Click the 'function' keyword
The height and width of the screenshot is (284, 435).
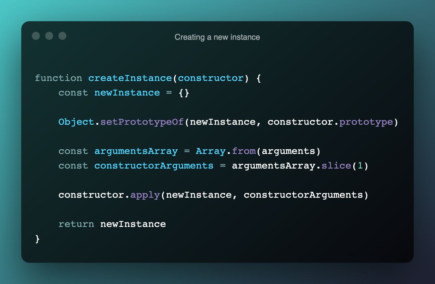[58, 78]
